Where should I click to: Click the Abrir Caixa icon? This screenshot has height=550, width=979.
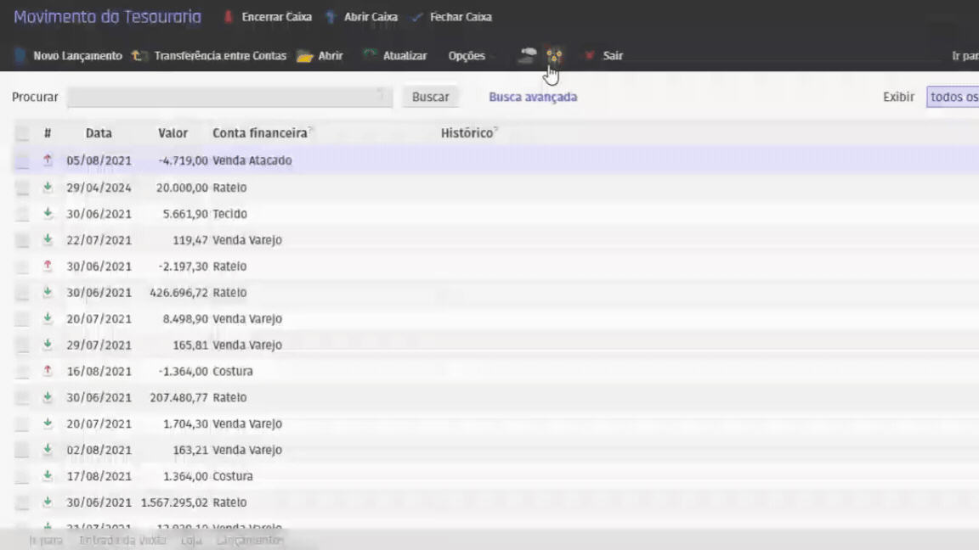click(x=331, y=17)
